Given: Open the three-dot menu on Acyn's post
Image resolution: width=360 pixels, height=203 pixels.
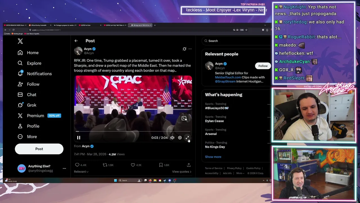Looking at the screenshot, I should click(x=190, y=49).
